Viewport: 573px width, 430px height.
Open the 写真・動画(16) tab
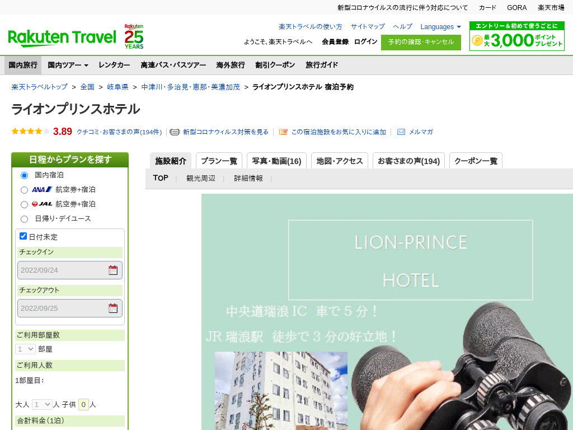click(276, 161)
